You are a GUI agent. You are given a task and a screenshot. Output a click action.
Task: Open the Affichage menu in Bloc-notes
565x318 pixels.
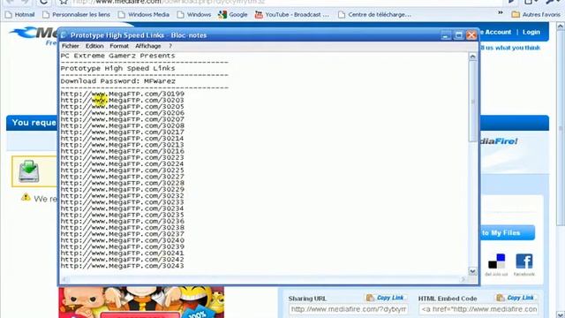(148, 46)
